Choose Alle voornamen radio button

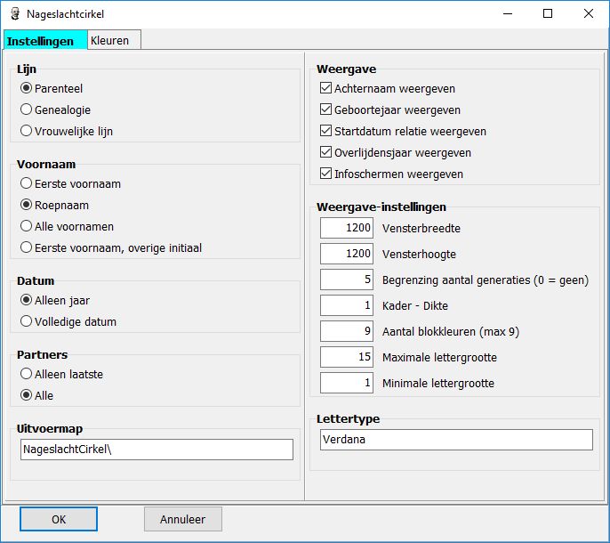click(27, 226)
